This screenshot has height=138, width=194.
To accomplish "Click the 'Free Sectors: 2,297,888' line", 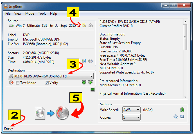I will pyautogui.click(x=116, y=51).
